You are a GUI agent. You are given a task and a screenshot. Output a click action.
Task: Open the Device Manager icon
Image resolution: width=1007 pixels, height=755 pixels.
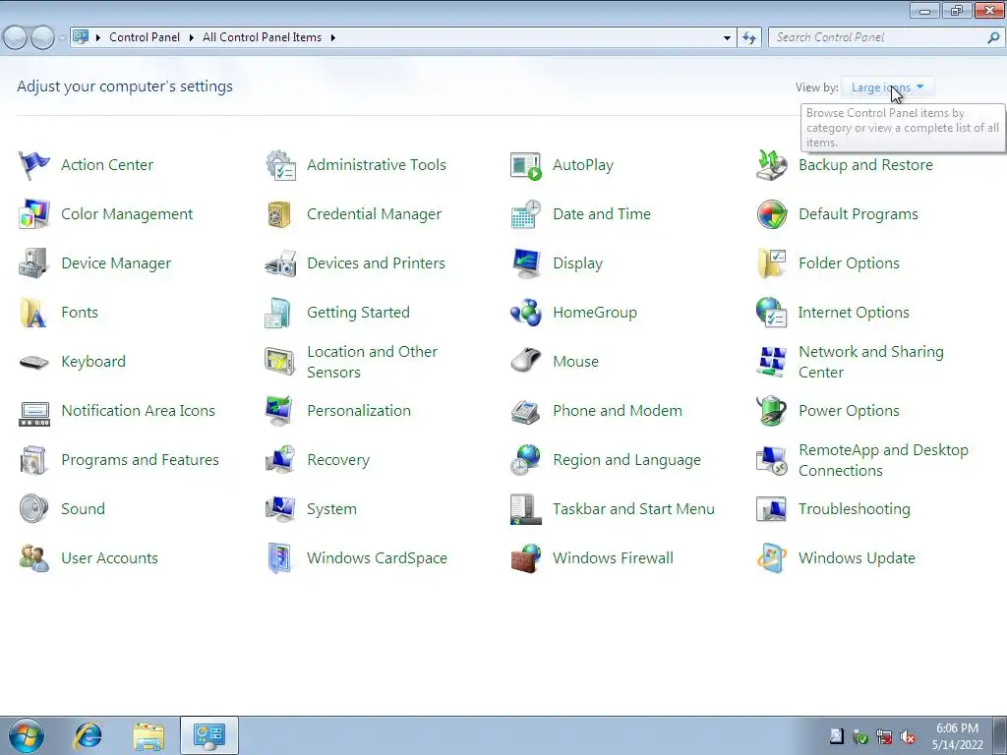[34, 263]
